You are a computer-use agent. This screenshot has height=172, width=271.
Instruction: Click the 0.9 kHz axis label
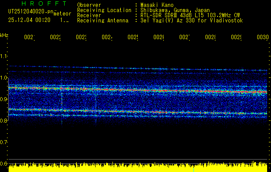pos(3,99)
